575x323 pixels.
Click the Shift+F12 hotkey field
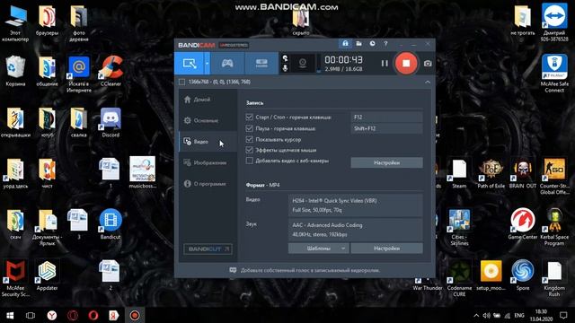tap(386, 128)
